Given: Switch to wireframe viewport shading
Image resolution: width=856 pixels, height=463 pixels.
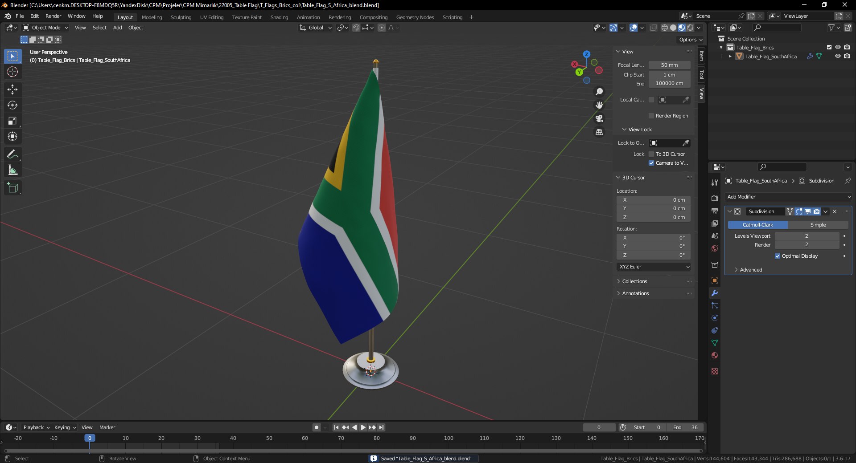Looking at the screenshot, I should tap(665, 28).
